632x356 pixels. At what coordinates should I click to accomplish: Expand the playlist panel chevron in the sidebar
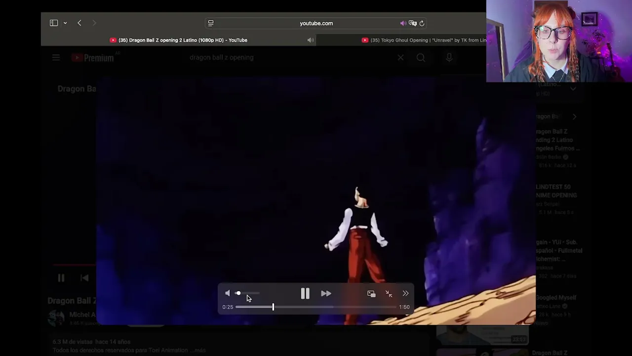tap(573, 89)
